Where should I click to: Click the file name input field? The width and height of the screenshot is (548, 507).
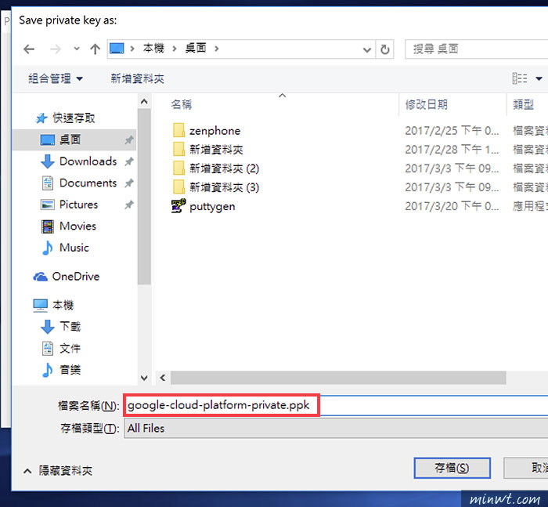[336, 406]
